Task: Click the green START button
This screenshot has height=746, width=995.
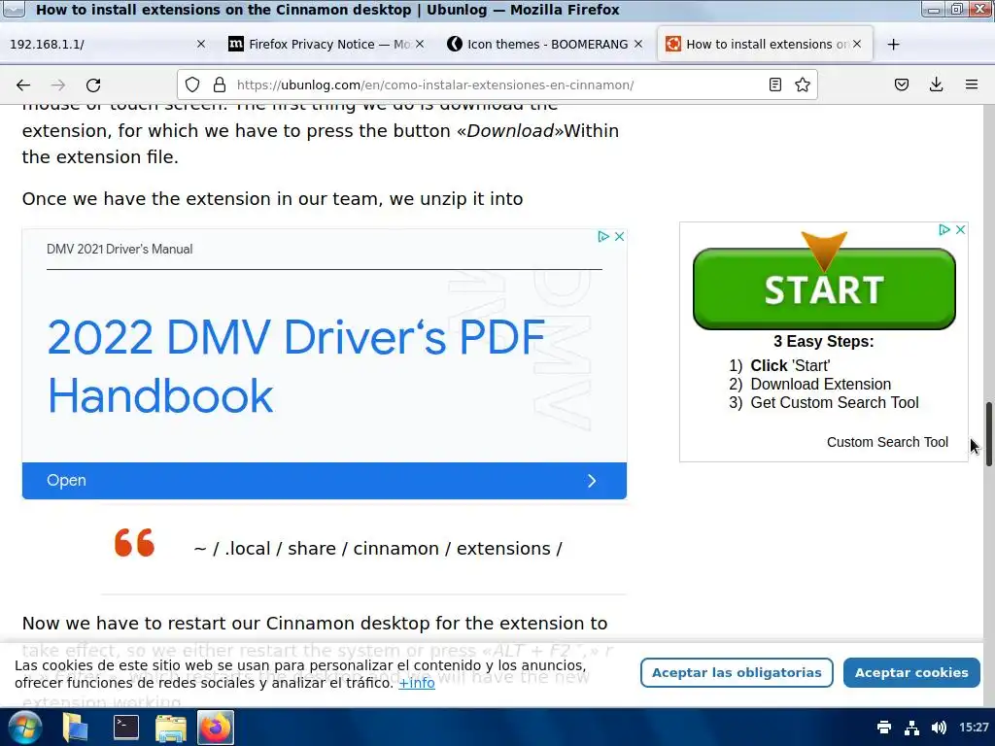Action: pyautogui.click(x=824, y=288)
